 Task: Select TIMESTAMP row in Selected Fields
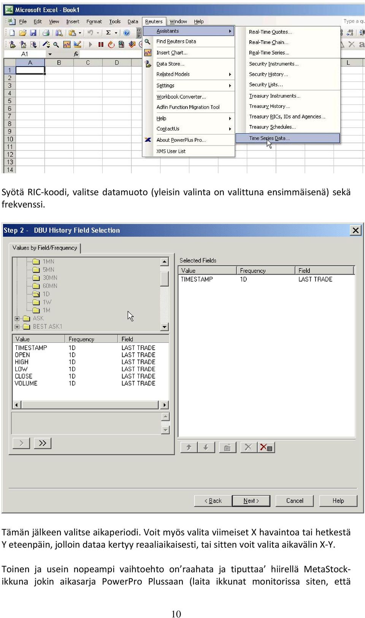click(x=266, y=279)
